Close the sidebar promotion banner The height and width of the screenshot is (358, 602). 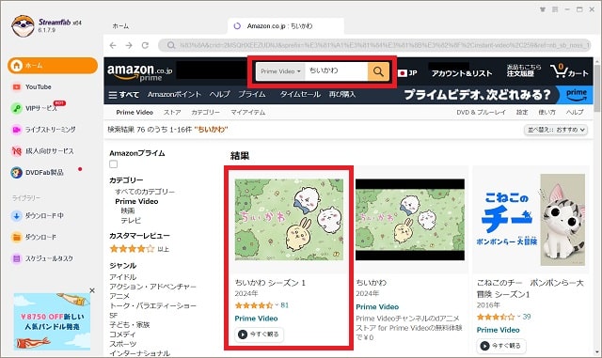pyautogui.click(x=92, y=290)
